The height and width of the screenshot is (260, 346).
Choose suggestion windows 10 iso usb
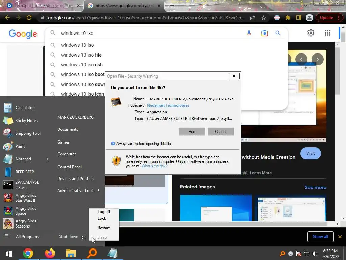[82, 65]
